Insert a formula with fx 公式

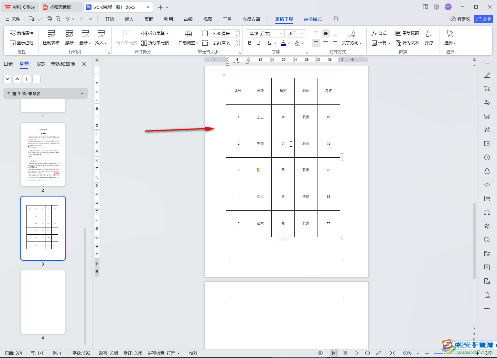tap(379, 33)
